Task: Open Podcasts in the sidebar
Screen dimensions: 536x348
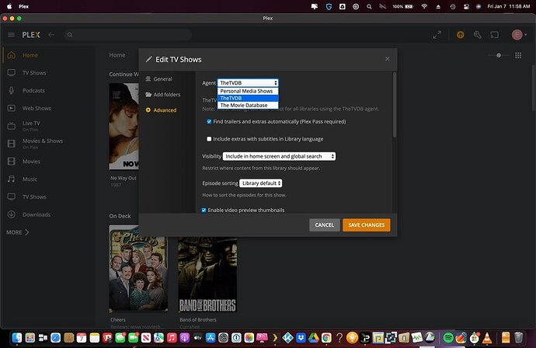Action: [33, 91]
